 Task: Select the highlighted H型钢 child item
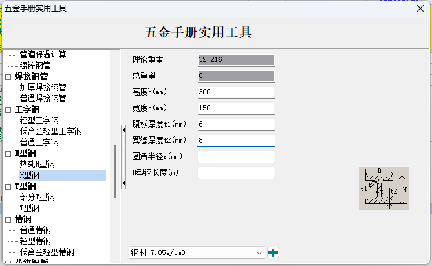point(62,176)
